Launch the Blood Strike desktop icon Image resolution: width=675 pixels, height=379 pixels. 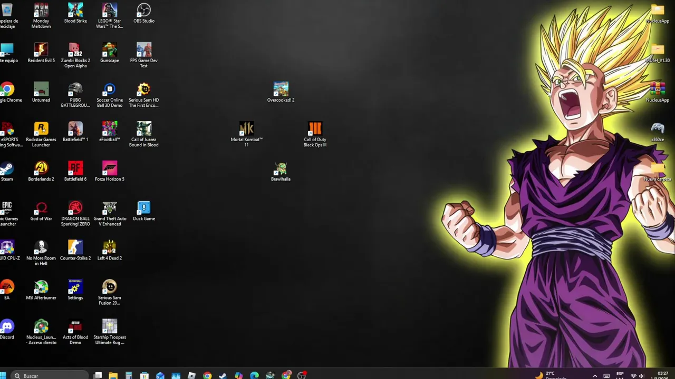coord(75,13)
